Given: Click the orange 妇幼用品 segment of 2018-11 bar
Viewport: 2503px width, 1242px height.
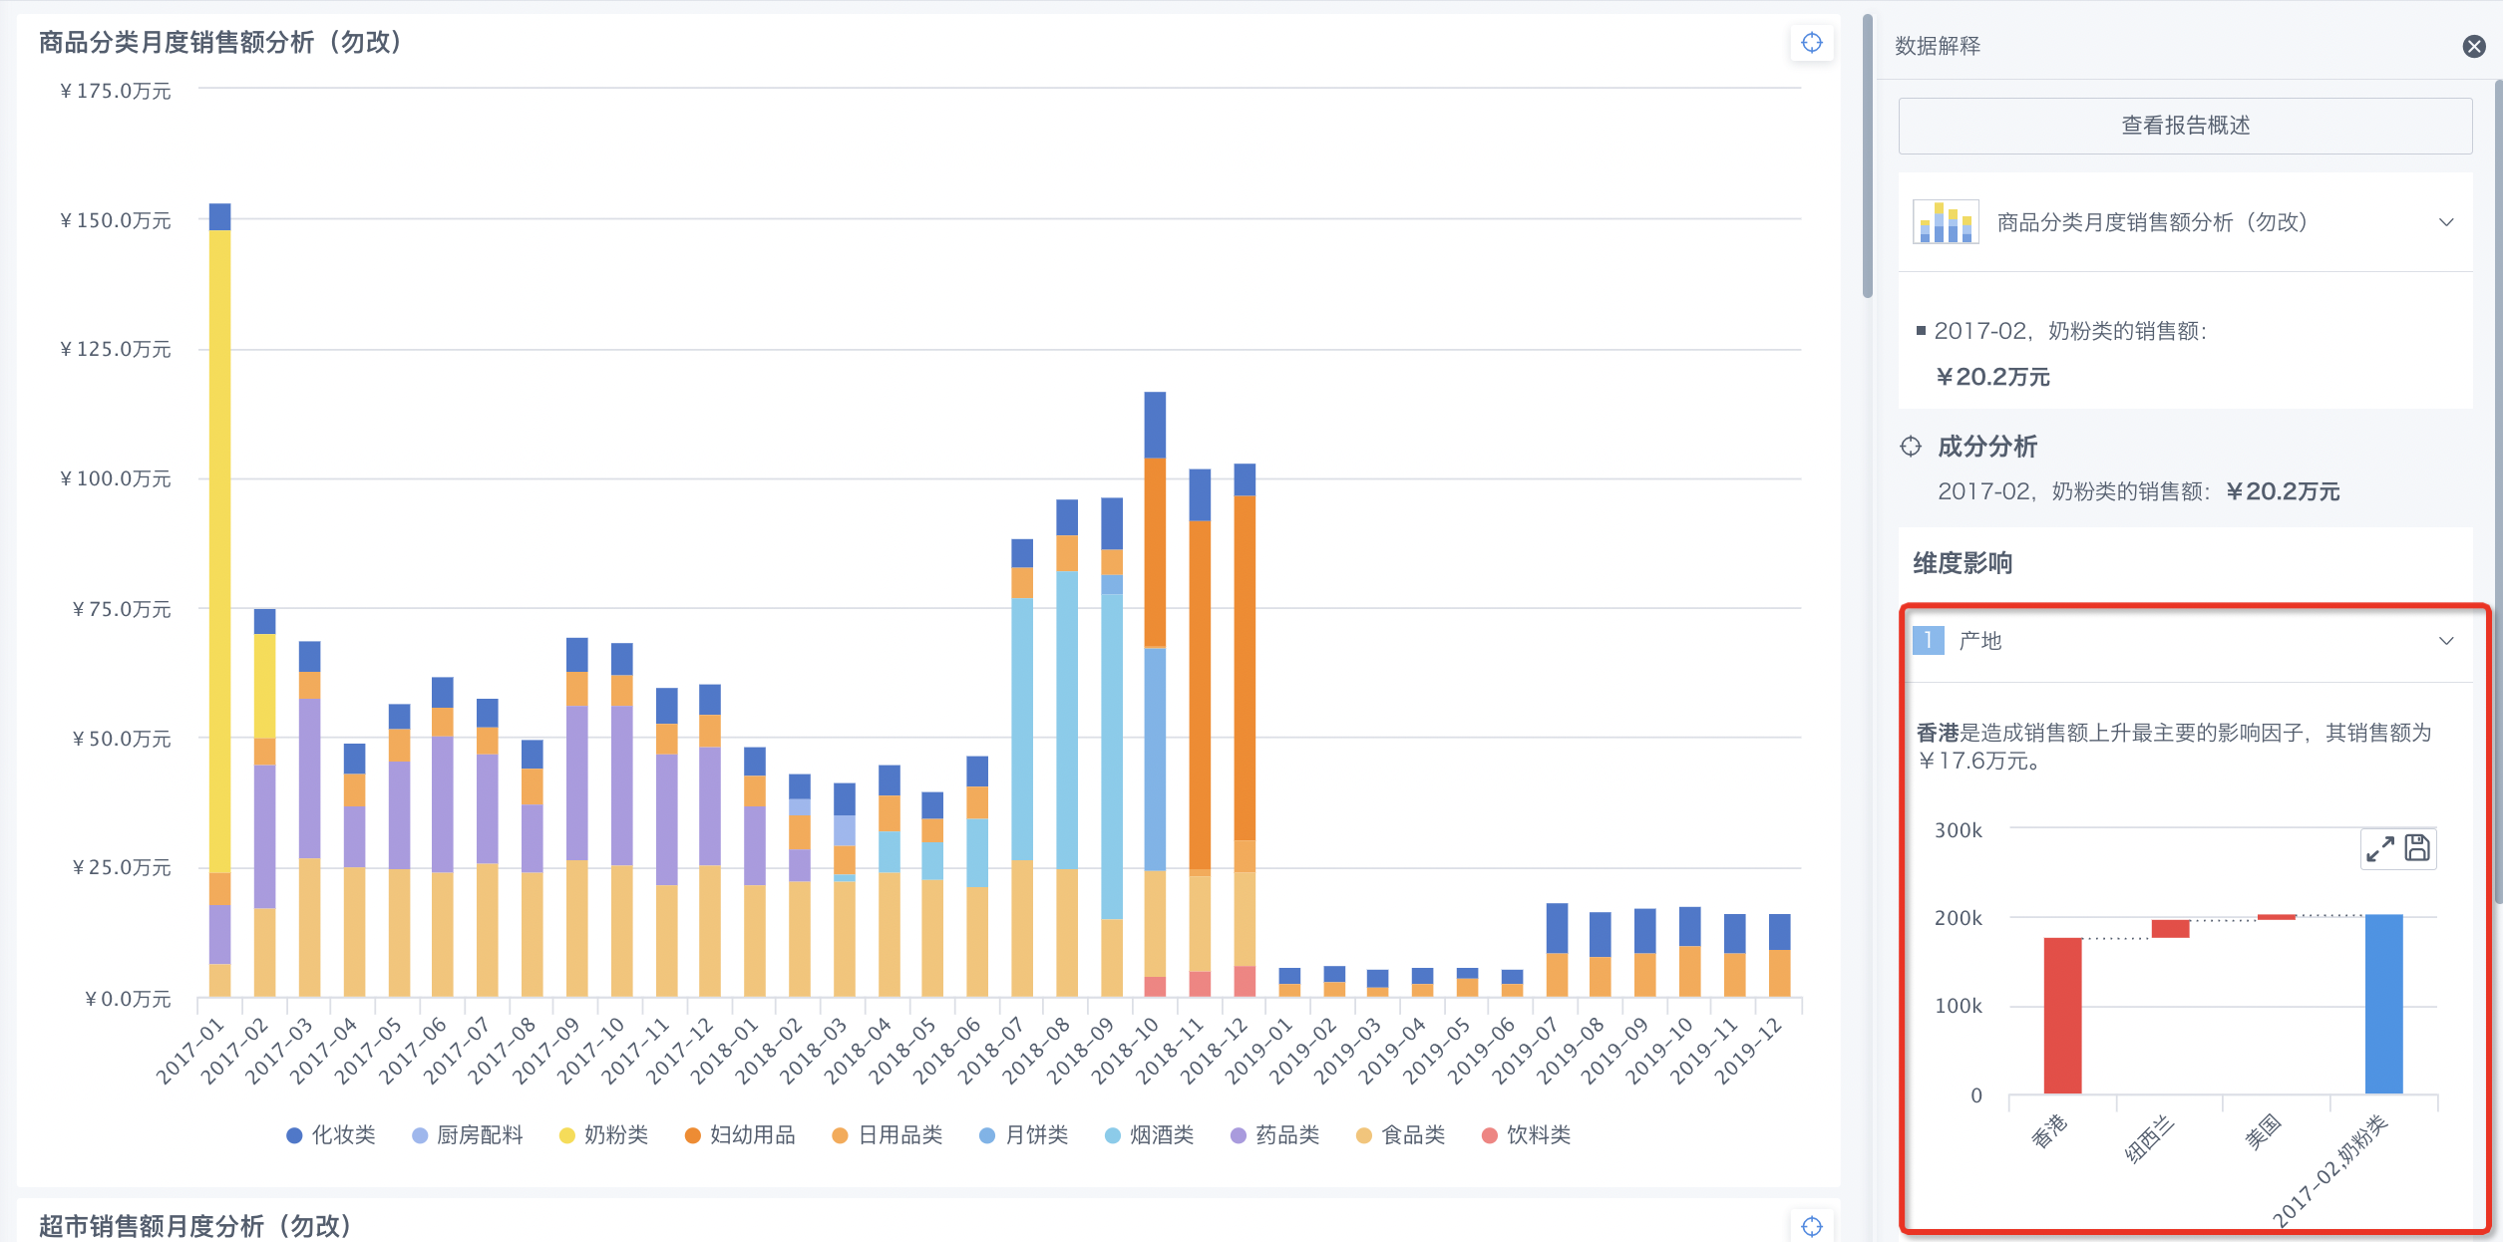Looking at the screenshot, I should pyautogui.click(x=1200, y=695).
